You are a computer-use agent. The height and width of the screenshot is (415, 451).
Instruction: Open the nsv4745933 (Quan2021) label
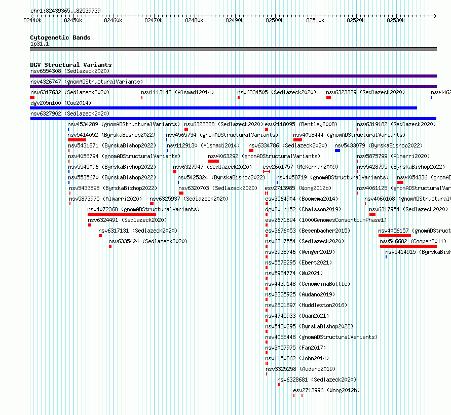(x=297, y=316)
